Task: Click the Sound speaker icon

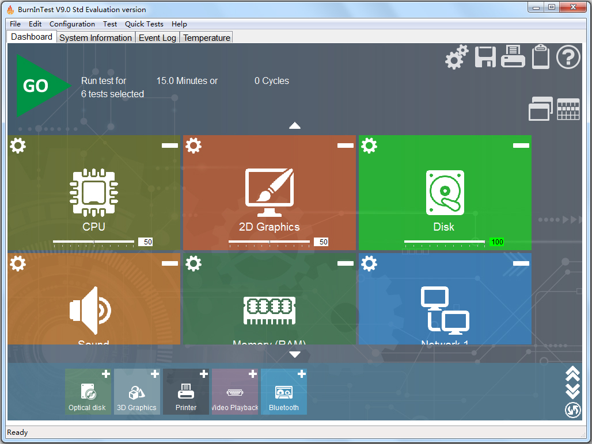Action: 90,310
